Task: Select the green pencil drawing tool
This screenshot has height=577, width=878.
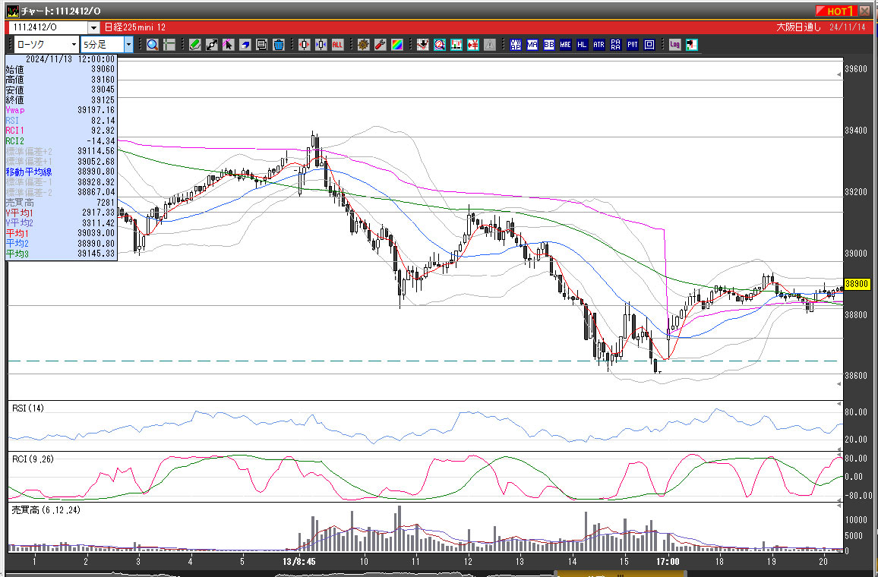Action: click(x=195, y=45)
